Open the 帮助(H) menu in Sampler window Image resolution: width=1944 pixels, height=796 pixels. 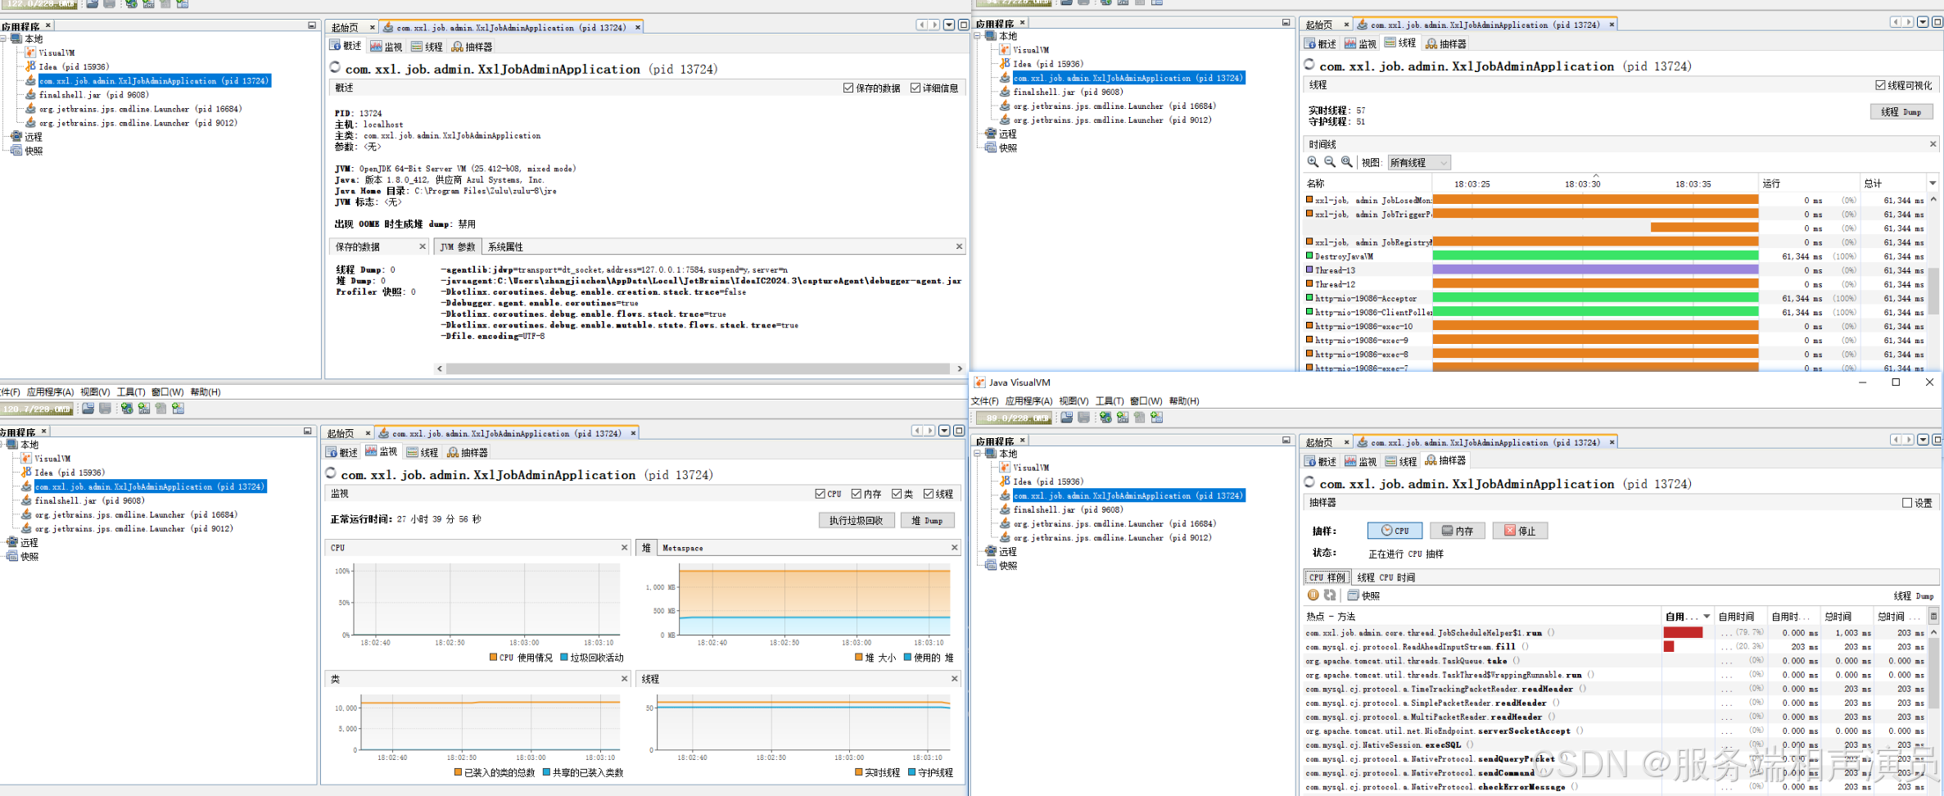(x=1184, y=401)
